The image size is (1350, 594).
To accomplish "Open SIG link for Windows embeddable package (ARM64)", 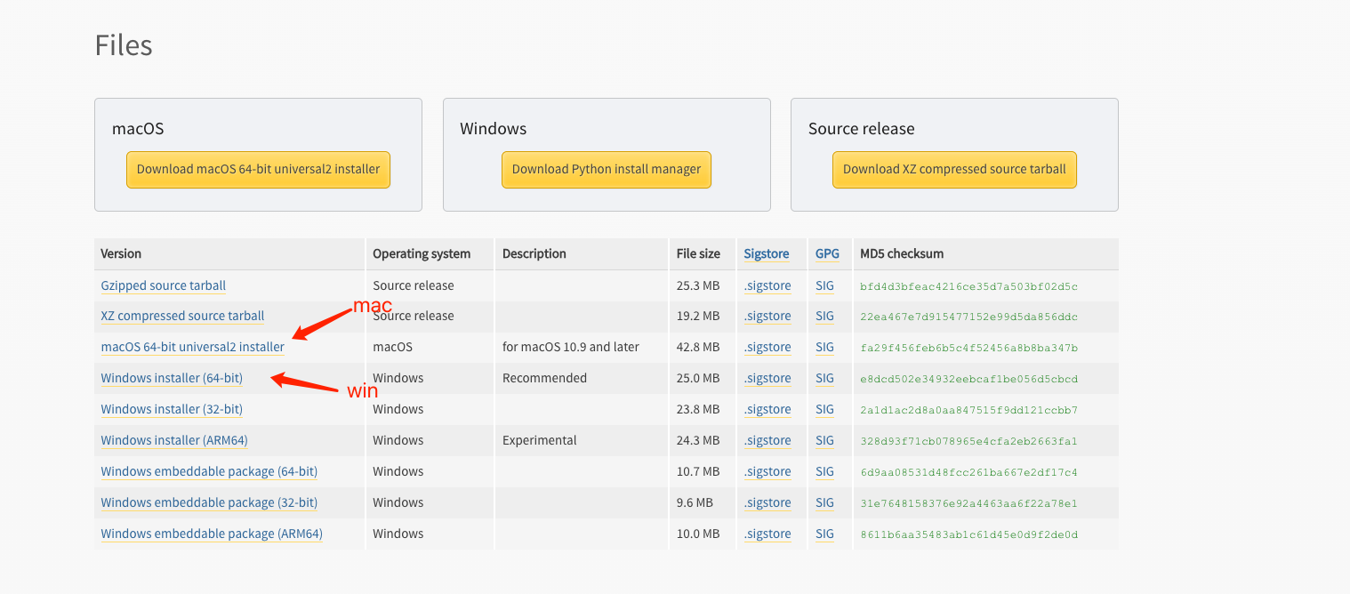I will pyautogui.click(x=824, y=534).
